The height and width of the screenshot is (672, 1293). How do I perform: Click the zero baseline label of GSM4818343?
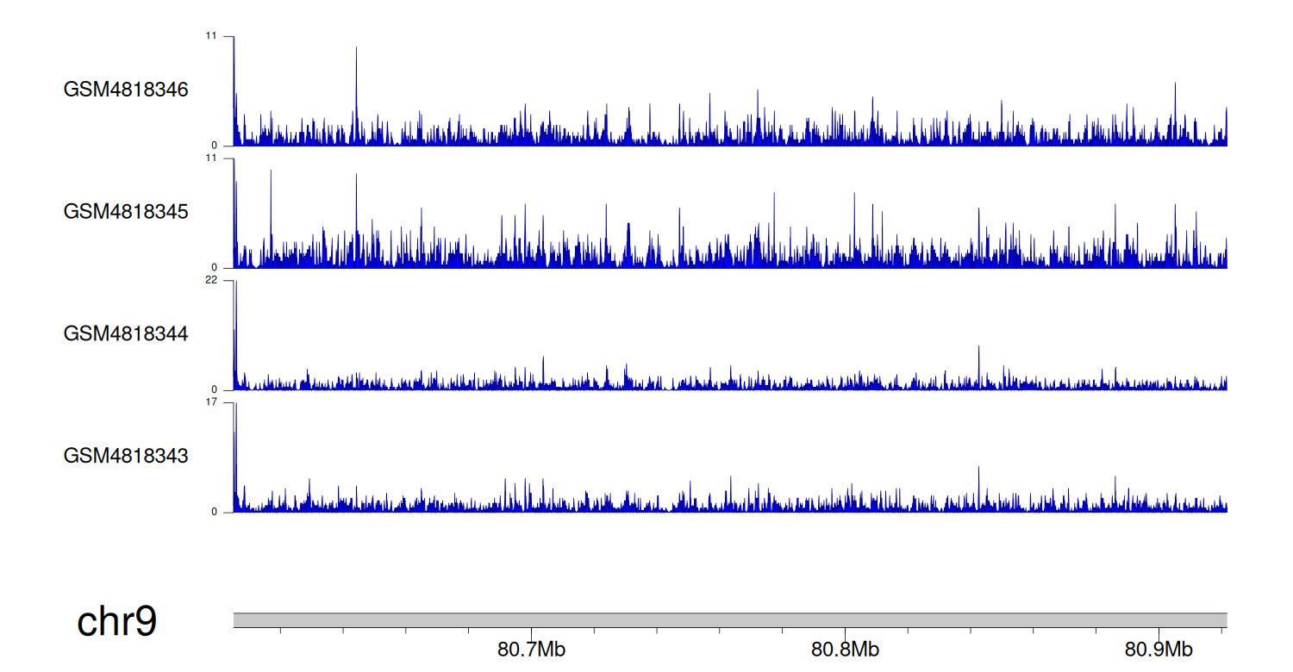[x=215, y=513]
